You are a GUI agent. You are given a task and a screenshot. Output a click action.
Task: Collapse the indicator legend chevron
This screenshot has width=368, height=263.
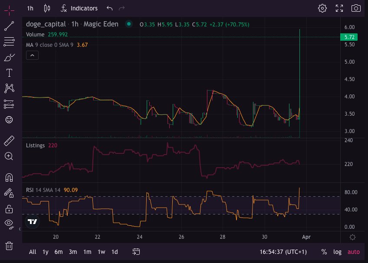[33, 55]
